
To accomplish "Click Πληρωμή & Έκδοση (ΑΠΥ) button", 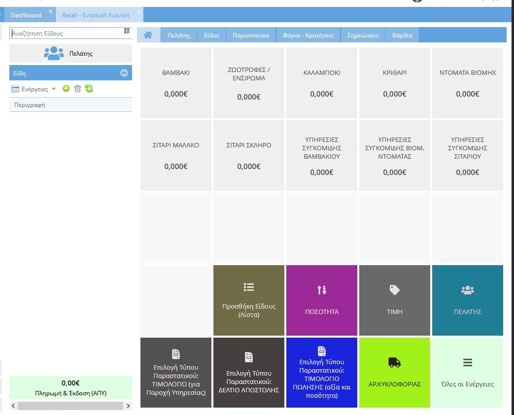I will [70, 388].
